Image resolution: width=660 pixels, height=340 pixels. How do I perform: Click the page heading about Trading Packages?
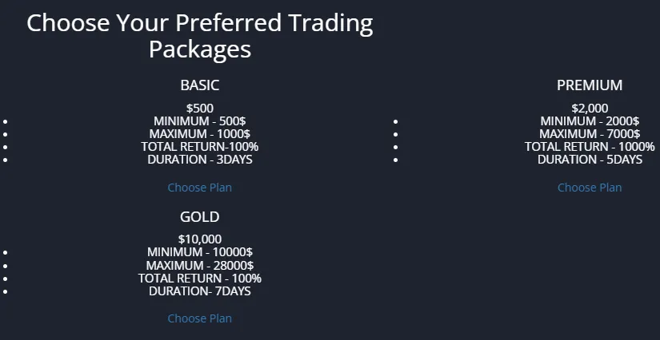[199, 36]
